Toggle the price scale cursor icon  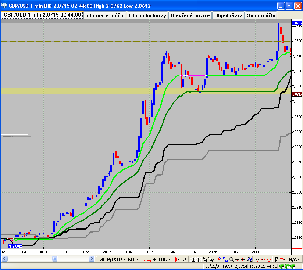193,260
